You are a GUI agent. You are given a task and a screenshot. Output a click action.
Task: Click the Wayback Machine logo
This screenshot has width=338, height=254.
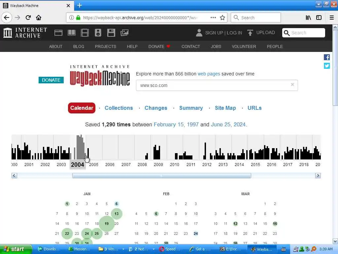(100, 76)
